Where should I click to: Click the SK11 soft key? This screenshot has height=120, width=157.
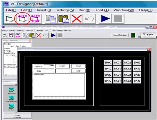coord(117,69)
